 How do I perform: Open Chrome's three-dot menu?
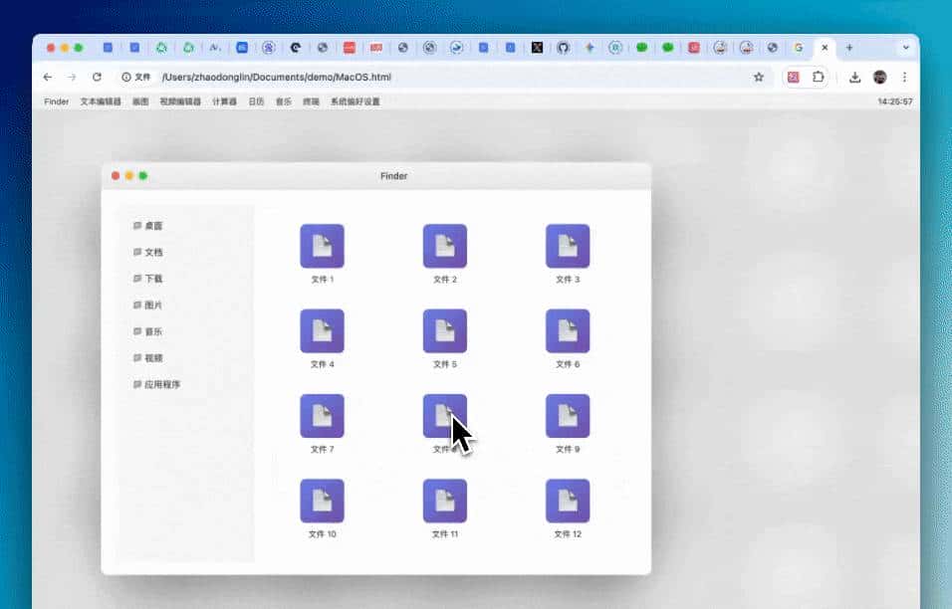click(x=904, y=76)
